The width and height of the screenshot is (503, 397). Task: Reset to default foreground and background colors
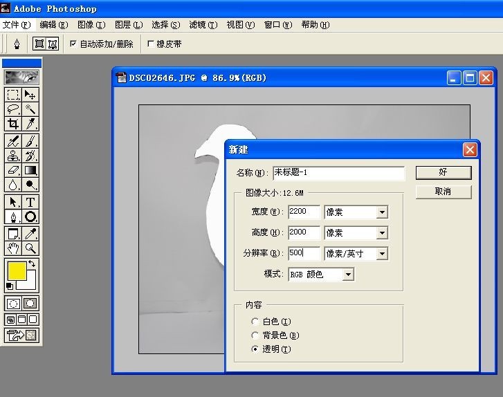point(10,286)
